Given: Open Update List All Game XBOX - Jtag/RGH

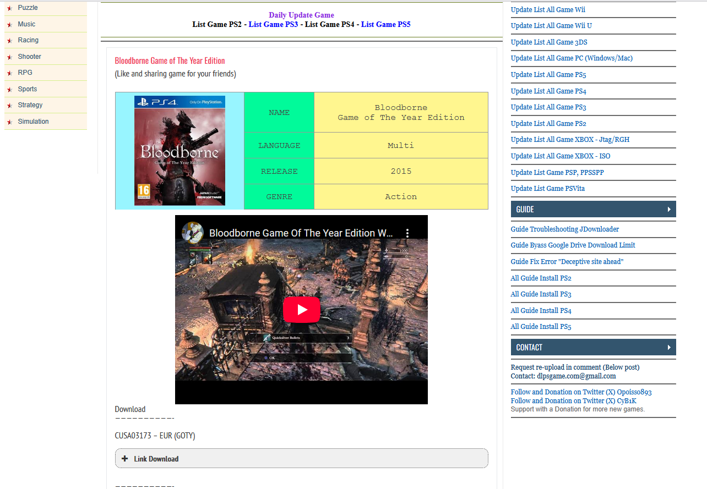Looking at the screenshot, I should (x=570, y=139).
